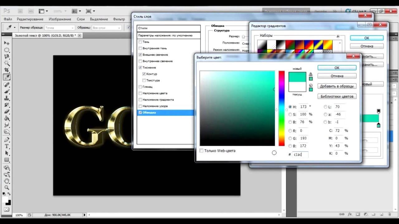Viewport: 399px width, 224px height.
Task: Click the out-of-gamut warning triangle icon
Action: coord(311,74)
